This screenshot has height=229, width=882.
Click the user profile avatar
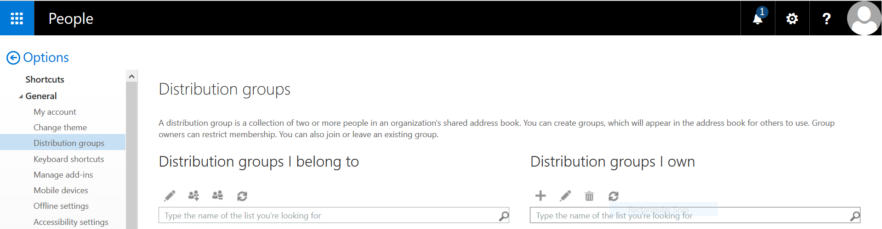864,18
